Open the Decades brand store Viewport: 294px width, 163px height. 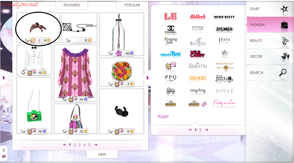(198, 78)
